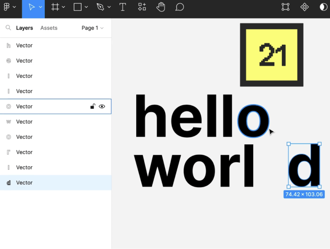Screen dimensions: 330x249
Task: Switch to the Layers tab
Action: tap(25, 28)
